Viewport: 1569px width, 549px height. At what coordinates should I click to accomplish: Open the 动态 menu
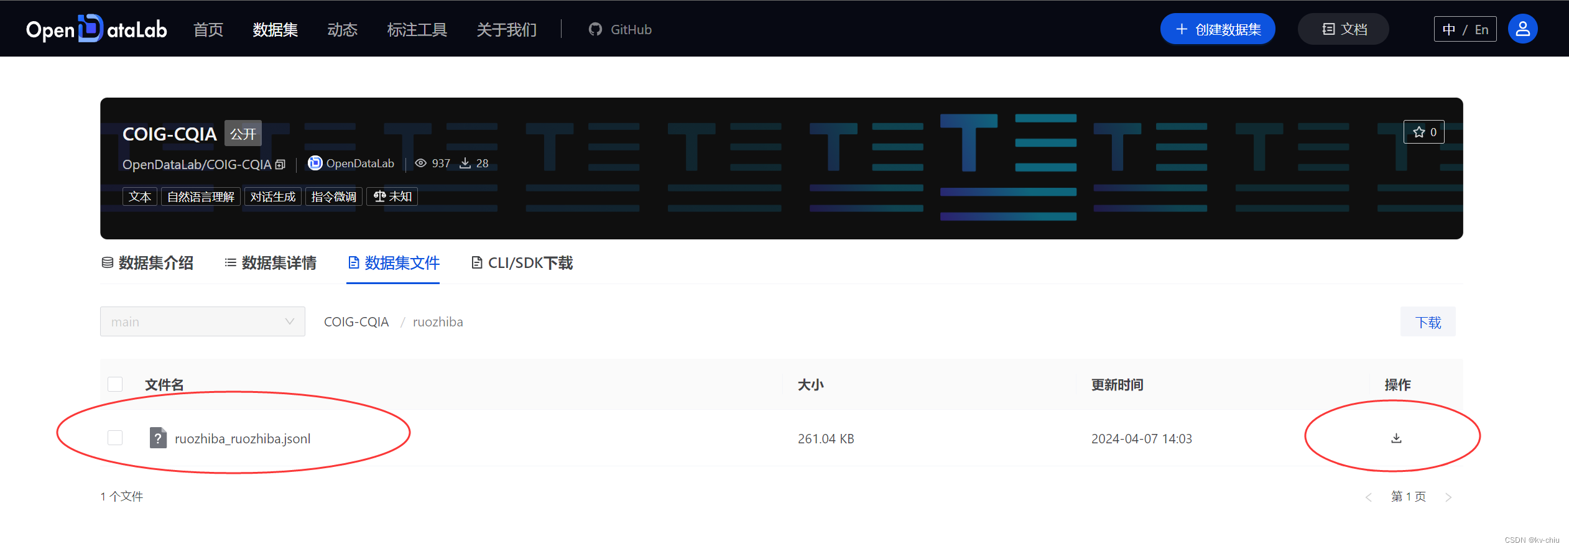click(342, 29)
